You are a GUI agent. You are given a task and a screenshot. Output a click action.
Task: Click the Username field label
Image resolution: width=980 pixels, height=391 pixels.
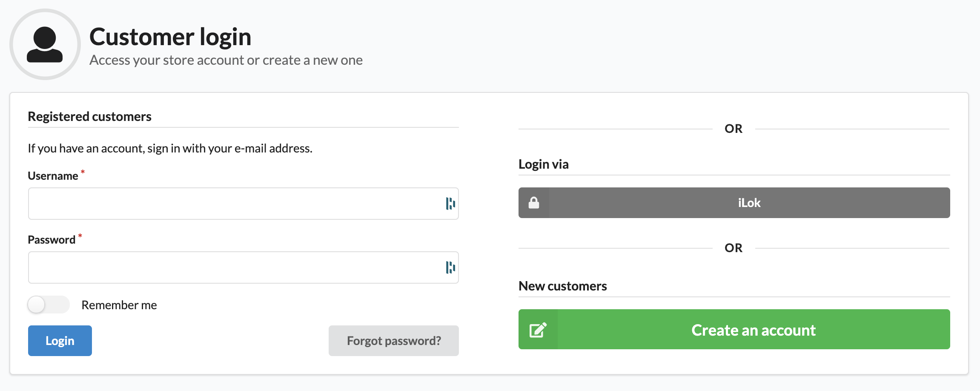[53, 176]
